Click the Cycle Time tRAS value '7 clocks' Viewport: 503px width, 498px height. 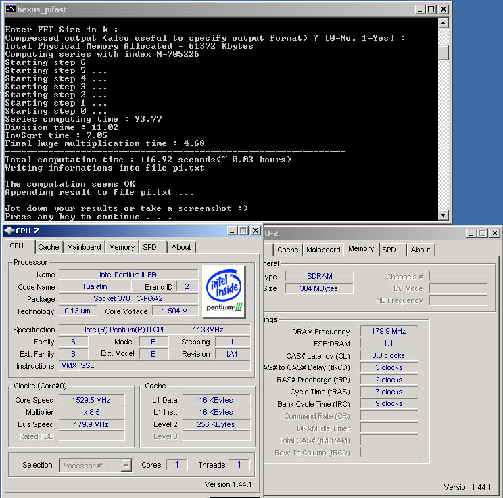click(389, 392)
